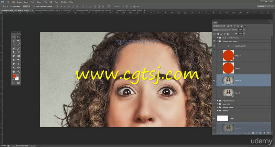This screenshot has height=147, width=275.
Task: Filter layers by pixel layer icon
Action: point(228,26)
